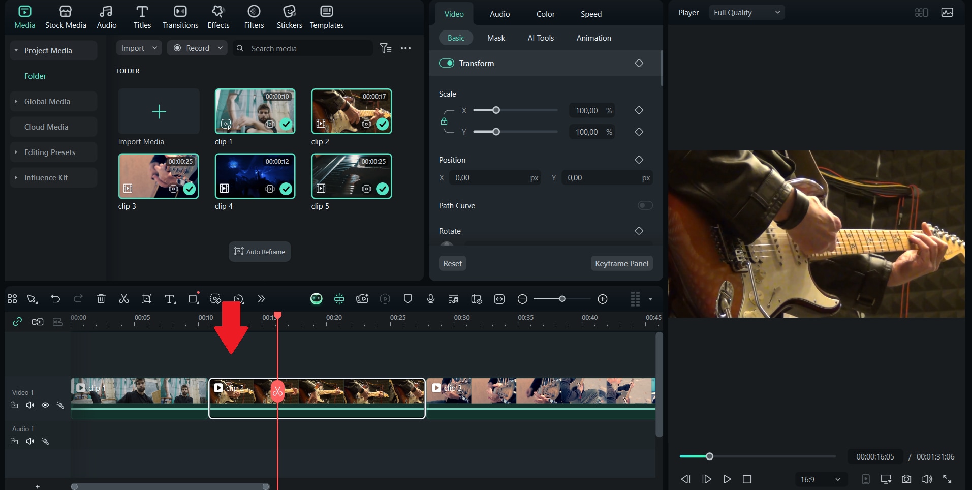Select the Split scissors tool in toolbar
This screenshot has width=972, height=490.
click(x=124, y=299)
